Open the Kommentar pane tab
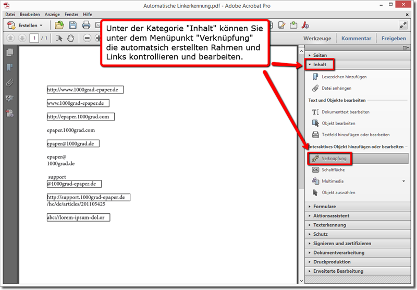 tap(356, 39)
